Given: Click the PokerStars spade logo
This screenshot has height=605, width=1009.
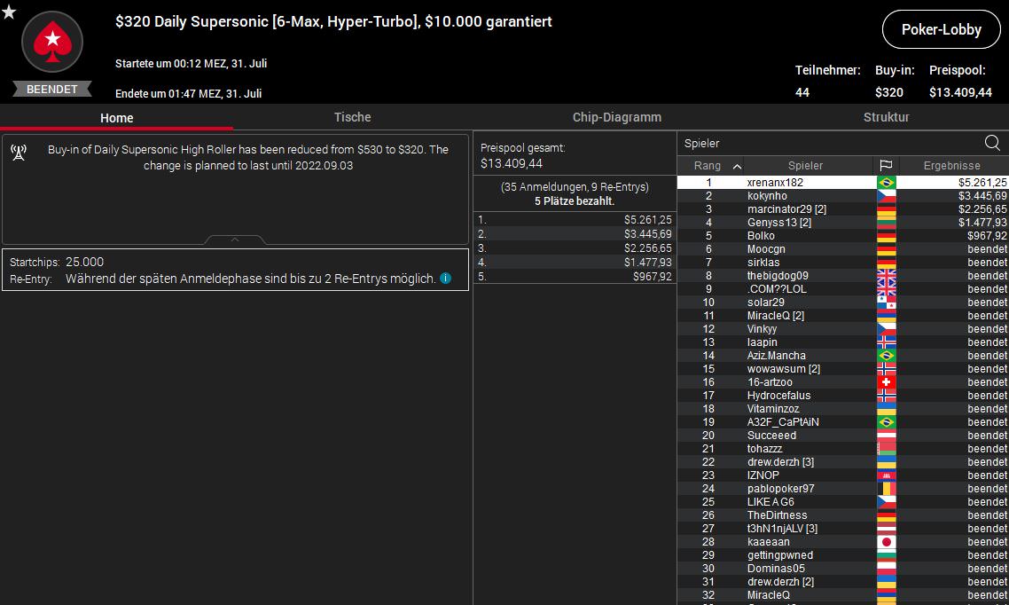Looking at the screenshot, I should 52,41.
